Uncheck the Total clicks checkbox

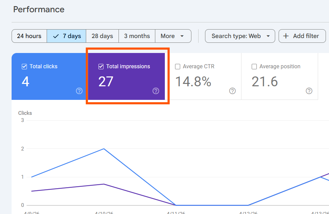click(24, 66)
